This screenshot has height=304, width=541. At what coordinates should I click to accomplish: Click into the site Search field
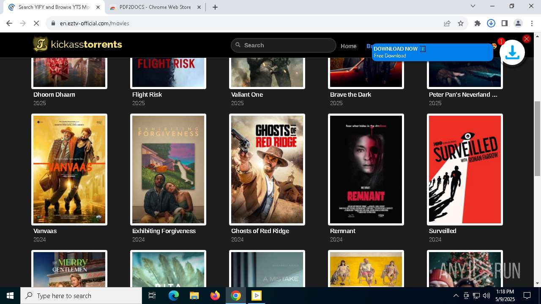click(x=284, y=45)
